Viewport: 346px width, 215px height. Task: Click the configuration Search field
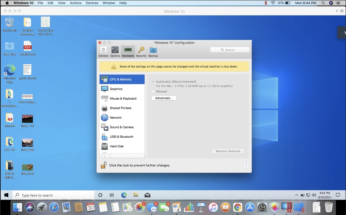click(230, 50)
